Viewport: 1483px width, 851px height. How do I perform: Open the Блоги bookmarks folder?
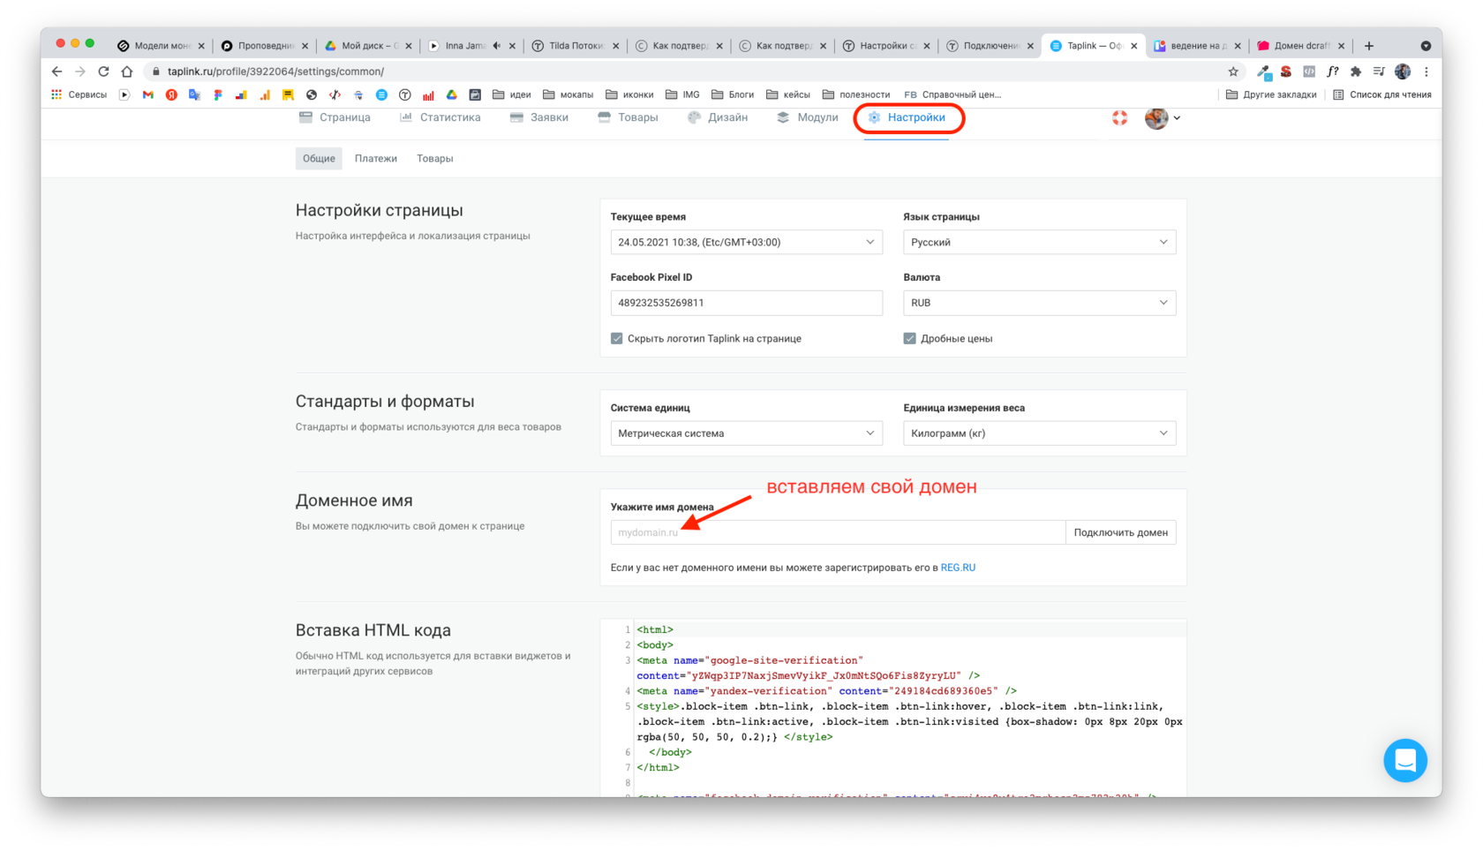(x=733, y=94)
